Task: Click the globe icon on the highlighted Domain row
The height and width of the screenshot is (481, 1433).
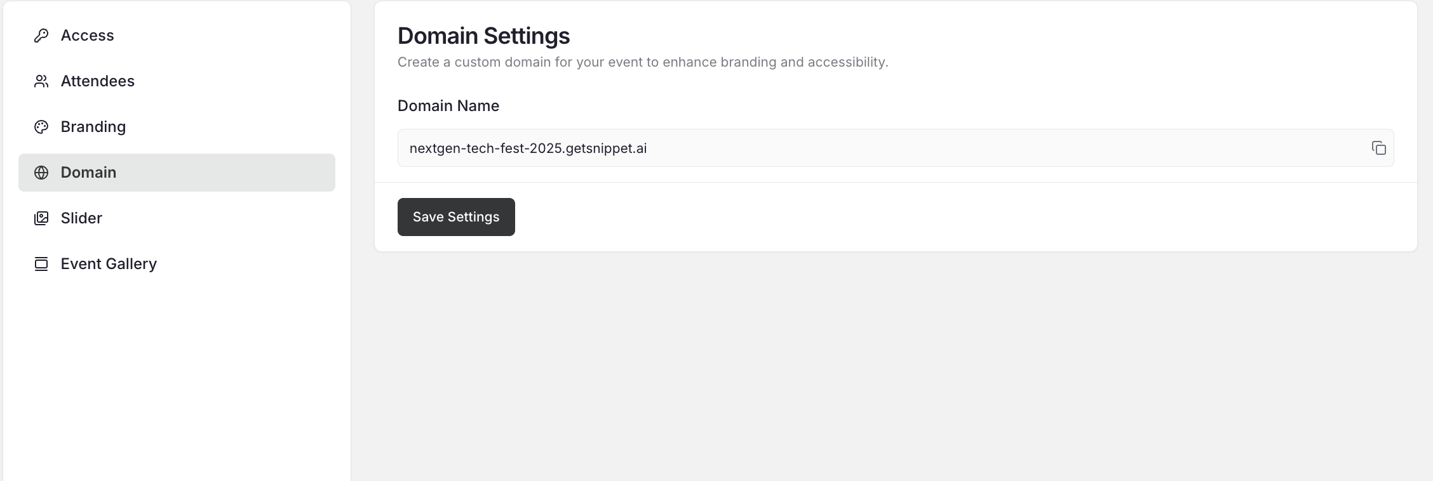Action: [x=41, y=172]
